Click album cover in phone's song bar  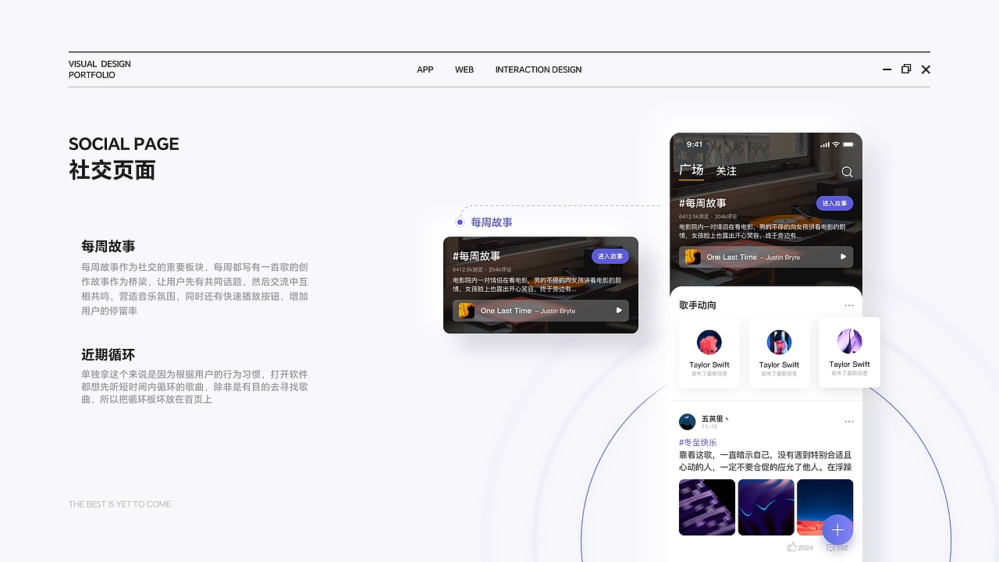coord(692,257)
